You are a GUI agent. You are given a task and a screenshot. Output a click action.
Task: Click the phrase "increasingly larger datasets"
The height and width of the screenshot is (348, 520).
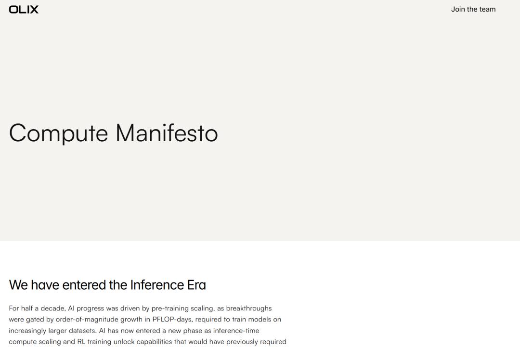point(52,331)
